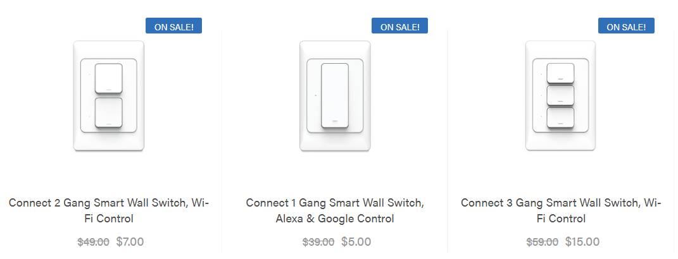
Task: Open the Connect 1 Gang switch product photo
Action: (335, 96)
